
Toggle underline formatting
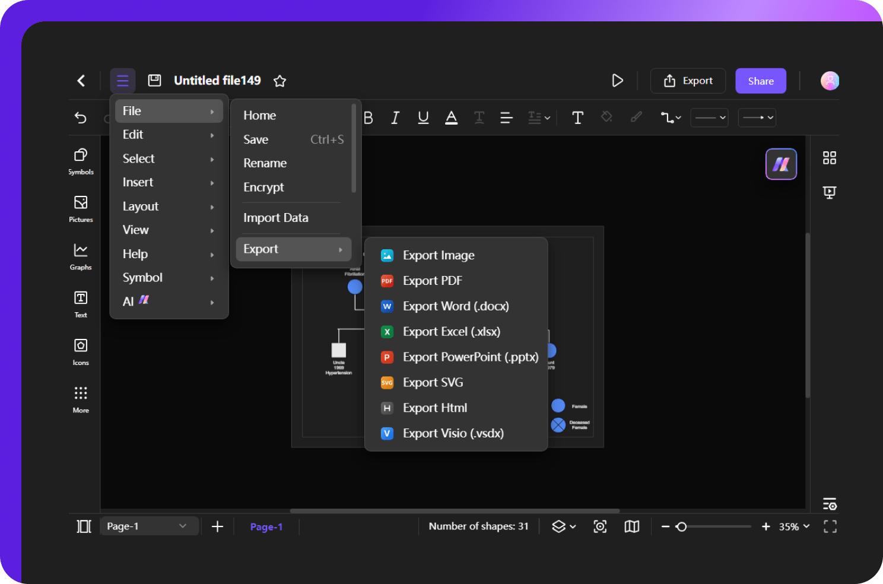coord(423,118)
